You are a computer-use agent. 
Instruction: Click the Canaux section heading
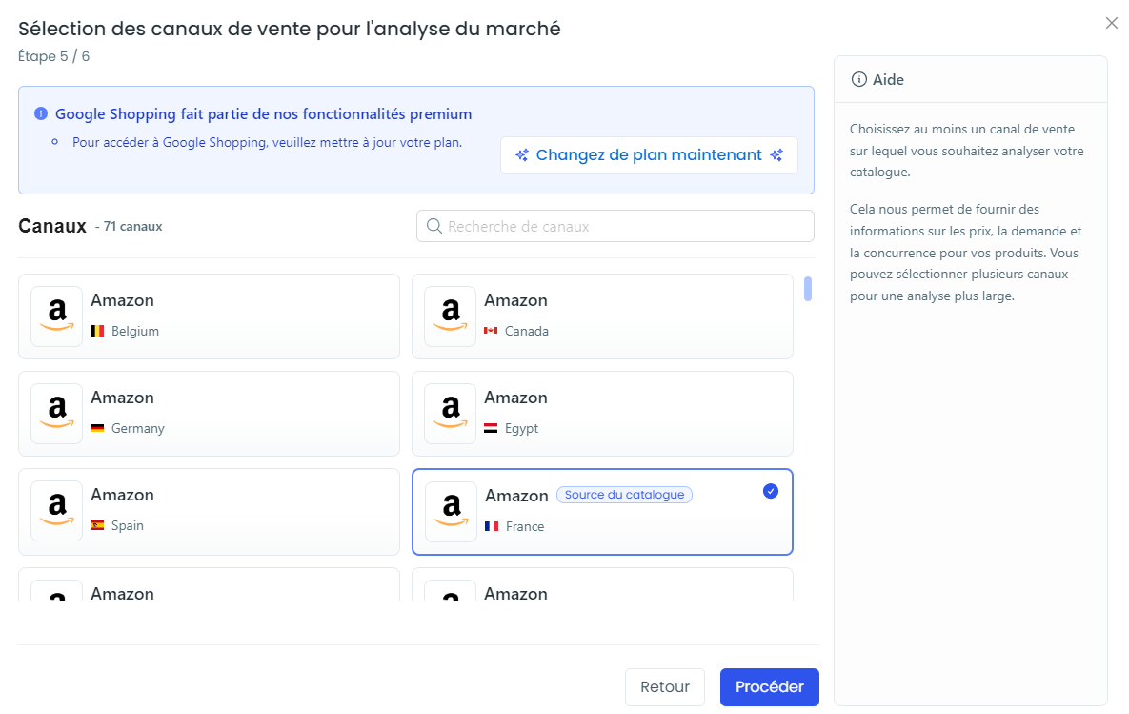click(x=52, y=226)
